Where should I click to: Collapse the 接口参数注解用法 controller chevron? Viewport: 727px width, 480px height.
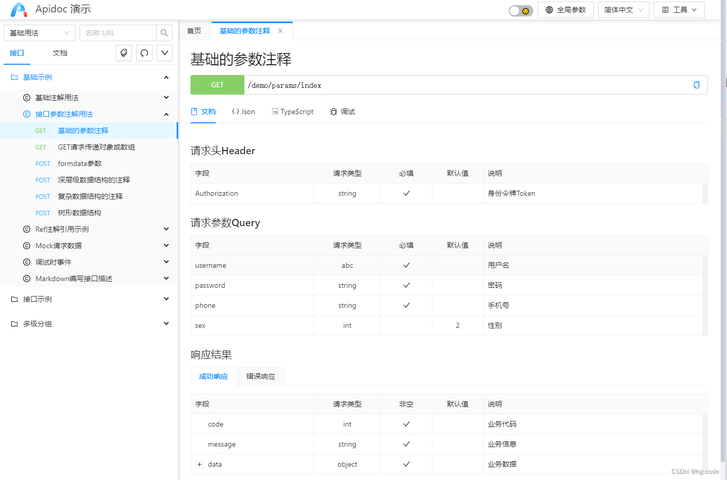coord(166,114)
